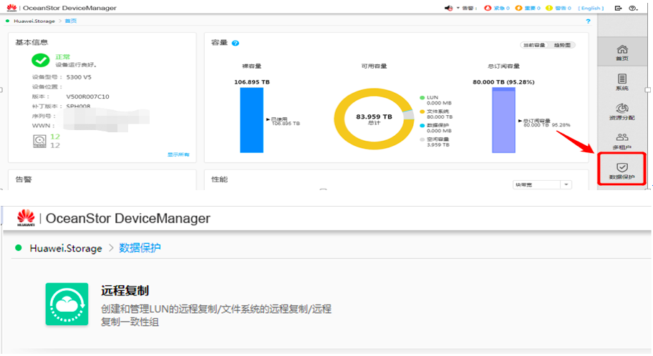Click the Huawei logo on the home page header
This screenshot has width=653, height=356.
click(11, 8)
